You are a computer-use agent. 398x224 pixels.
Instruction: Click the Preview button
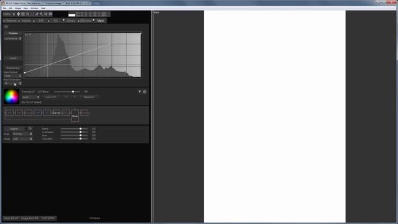pyautogui.click(x=13, y=33)
